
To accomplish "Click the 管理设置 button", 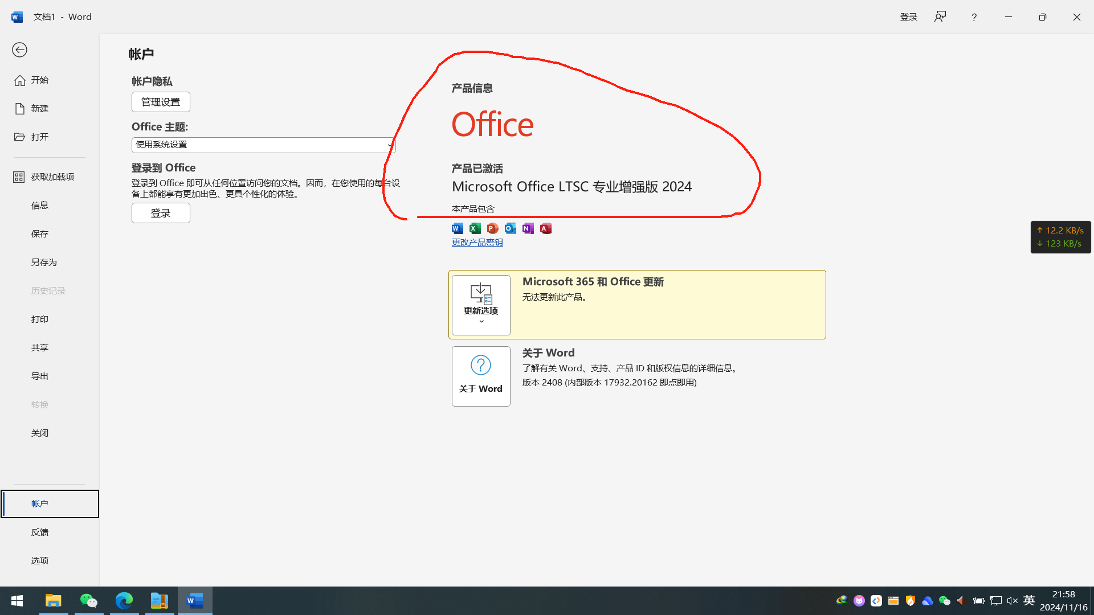I will point(161,102).
